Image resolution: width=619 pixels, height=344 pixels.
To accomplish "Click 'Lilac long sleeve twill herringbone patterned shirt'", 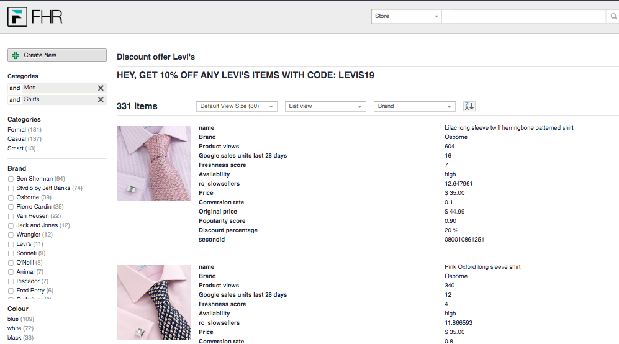I will [509, 128].
